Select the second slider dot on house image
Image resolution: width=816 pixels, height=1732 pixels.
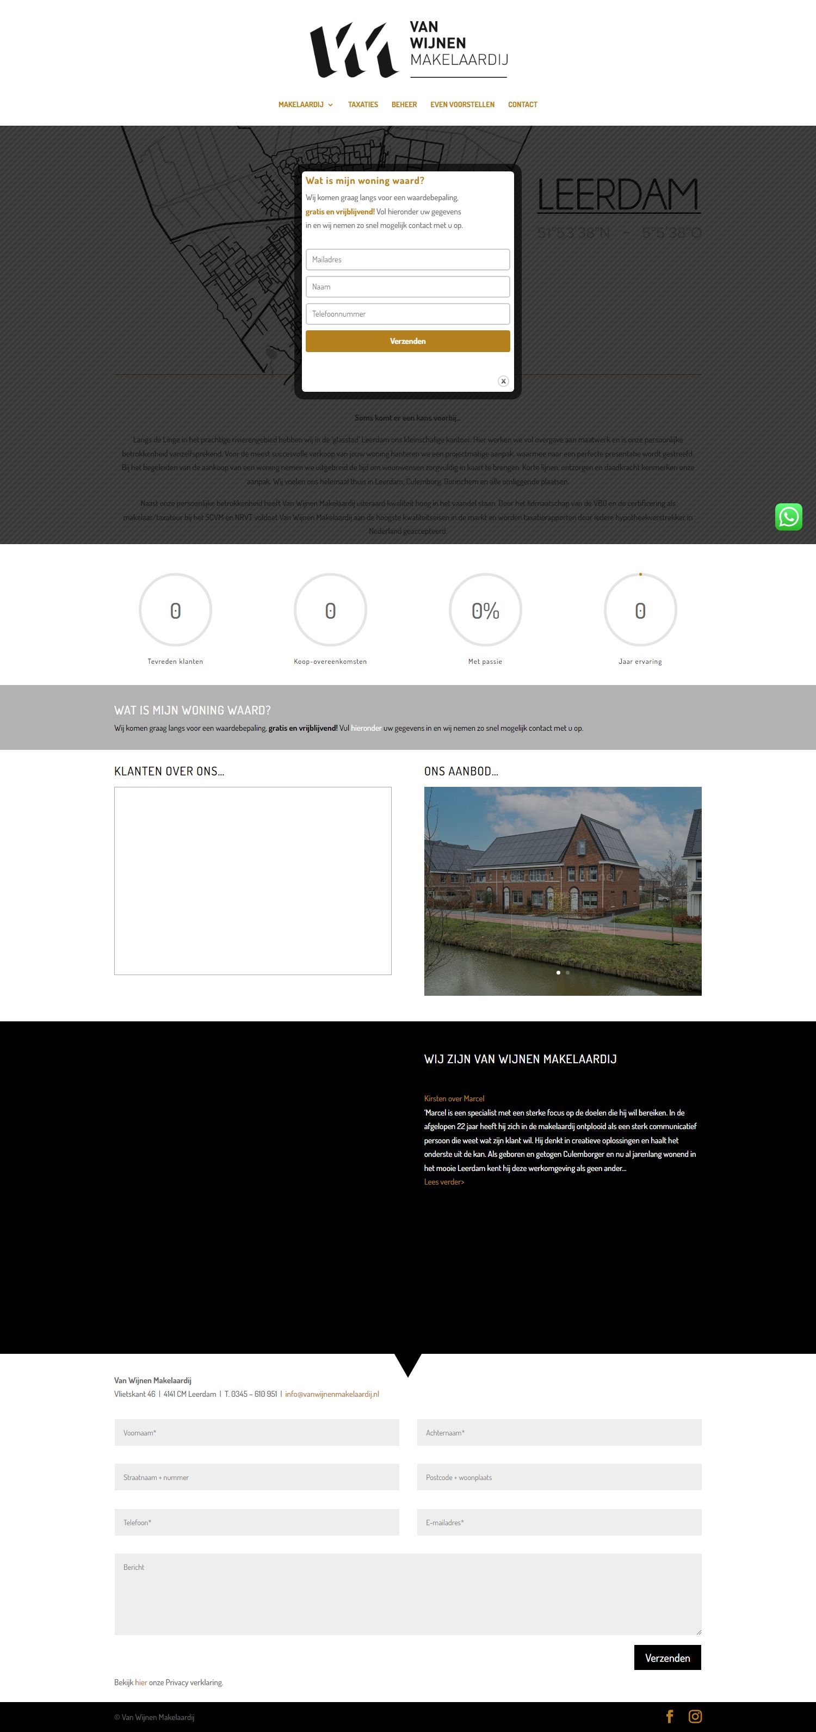(x=567, y=972)
